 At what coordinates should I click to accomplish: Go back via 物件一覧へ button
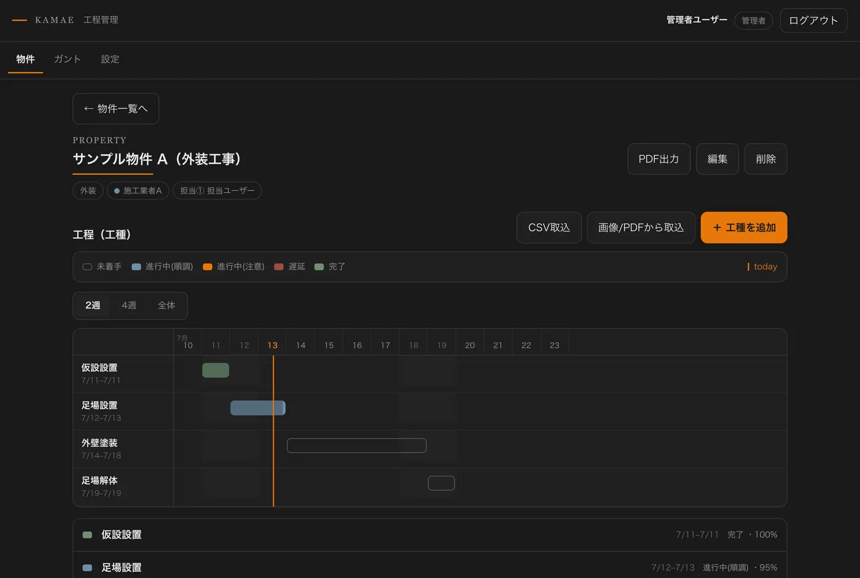(x=115, y=109)
